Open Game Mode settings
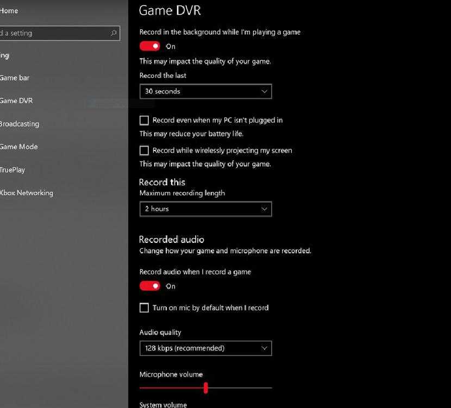Screen dimensions: 451x408 pos(18,147)
